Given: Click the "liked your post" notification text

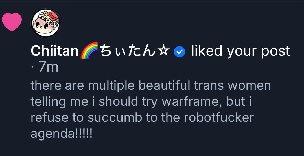Looking at the screenshot, I should (x=240, y=51).
